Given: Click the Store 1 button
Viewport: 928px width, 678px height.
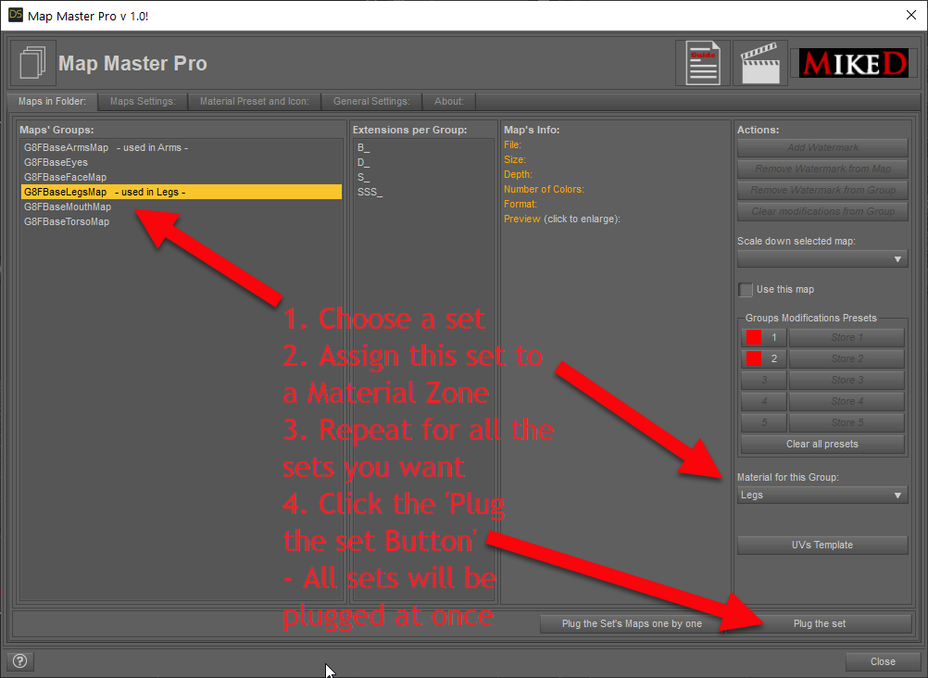Looking at the screenshot, I should click(x=846, y=337).
